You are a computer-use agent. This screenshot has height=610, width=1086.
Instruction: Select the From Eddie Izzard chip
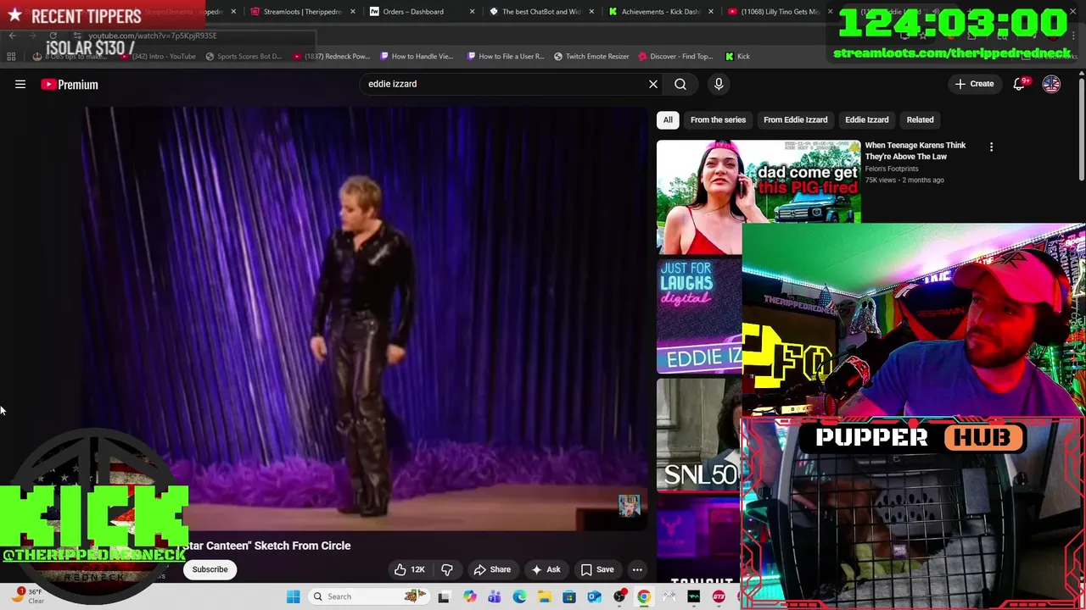click(795, 119)
